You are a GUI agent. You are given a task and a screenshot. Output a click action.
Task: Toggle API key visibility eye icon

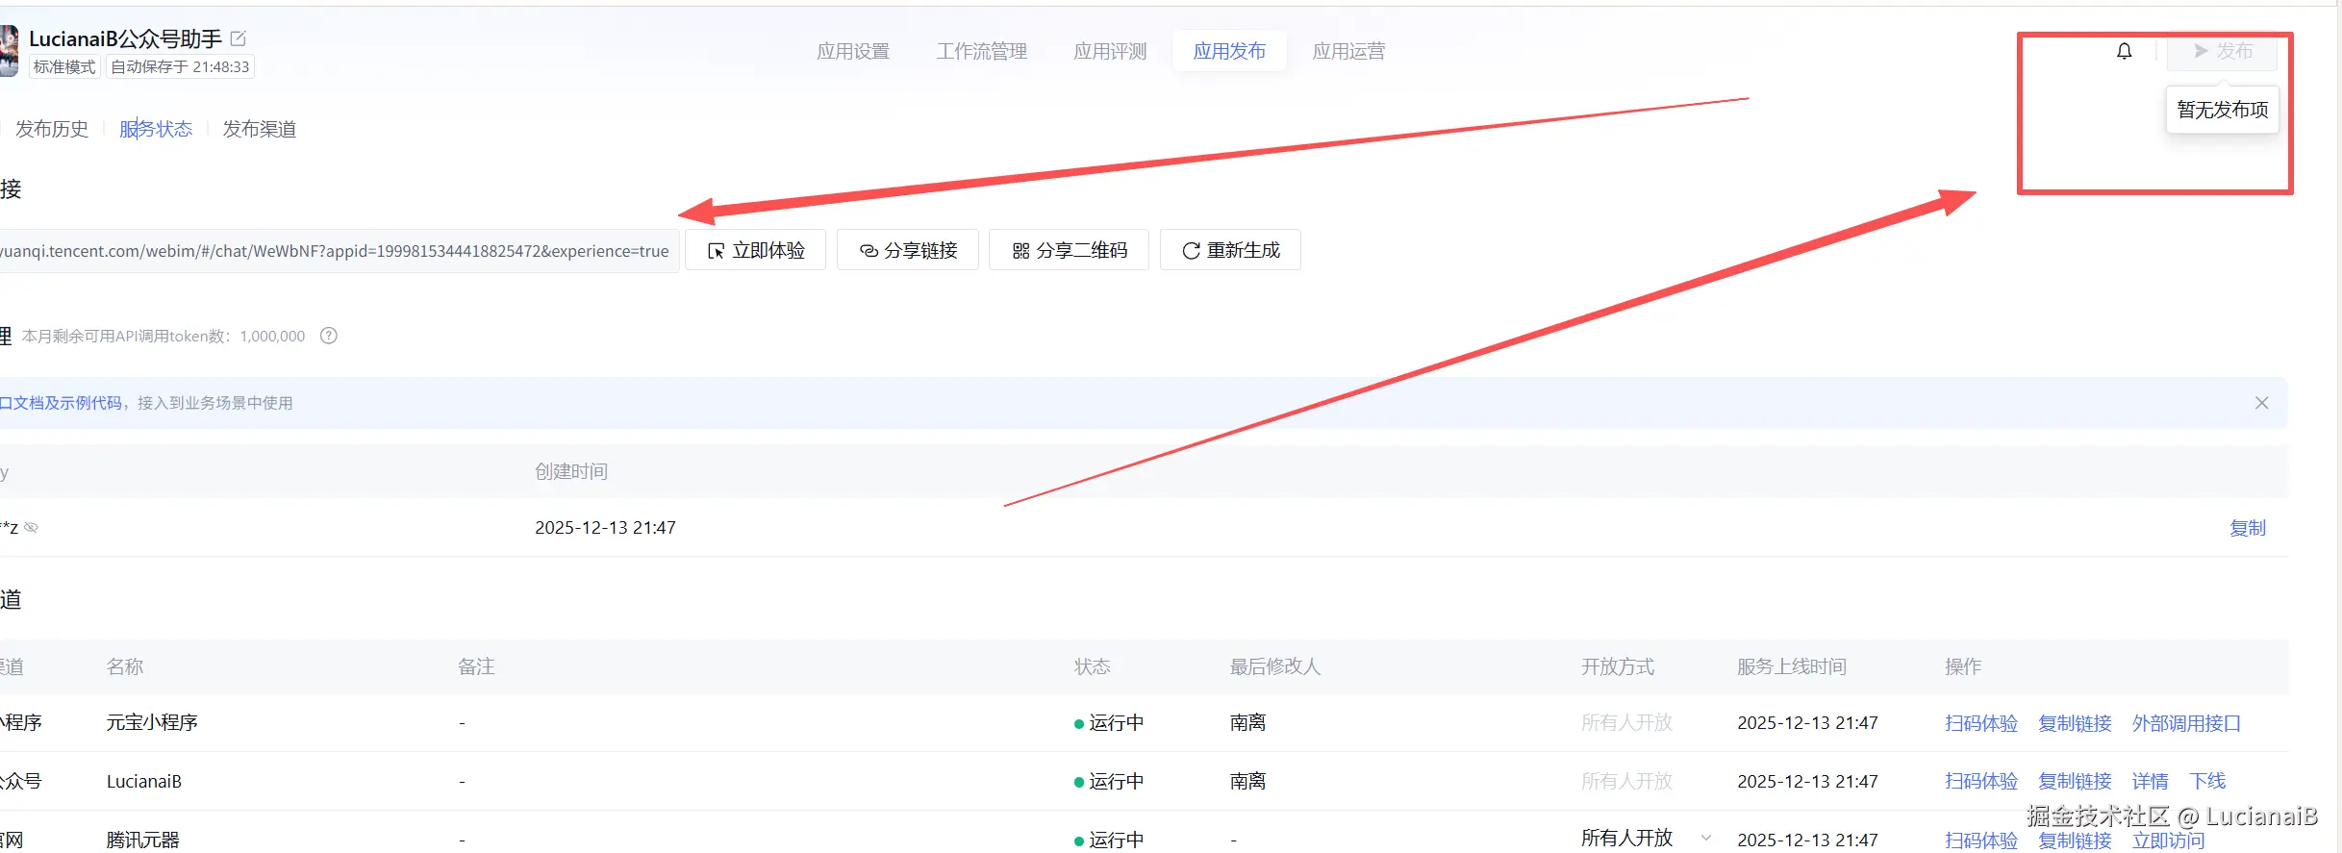pos(31,527)
